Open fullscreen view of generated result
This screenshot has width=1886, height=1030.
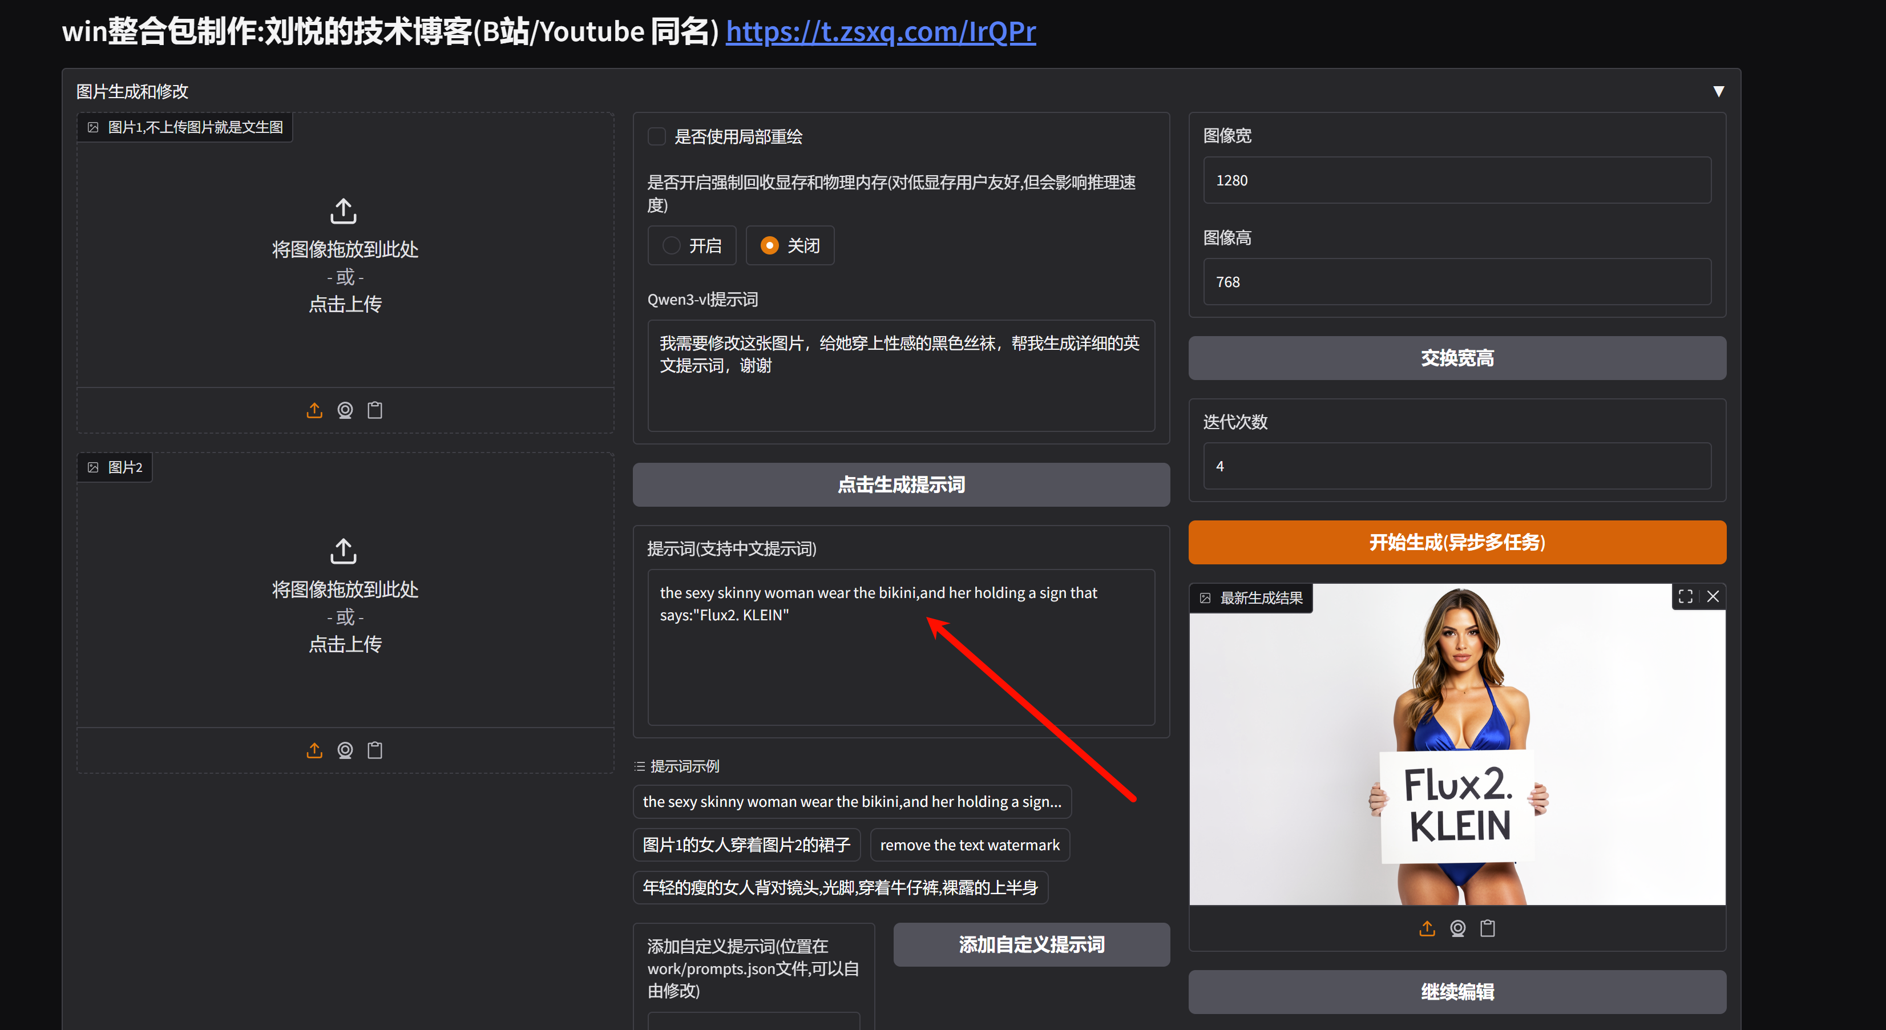click(x=1685, y=597)
